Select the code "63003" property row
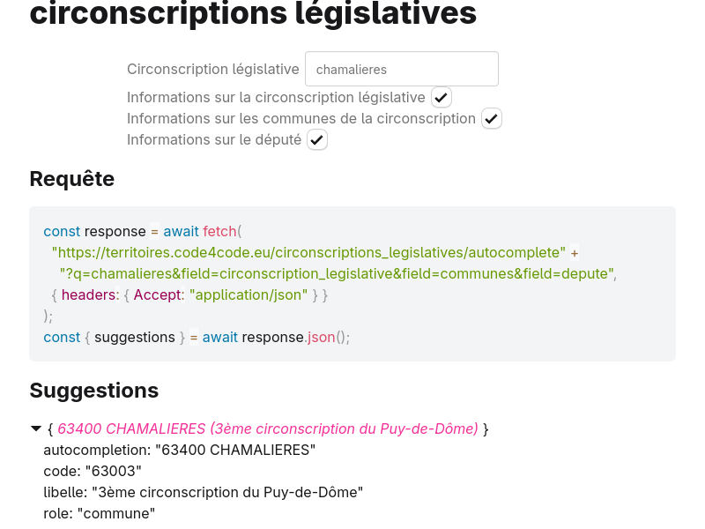Image resolution: width=705 pixels, height=529 pixels. pos(93,471)
